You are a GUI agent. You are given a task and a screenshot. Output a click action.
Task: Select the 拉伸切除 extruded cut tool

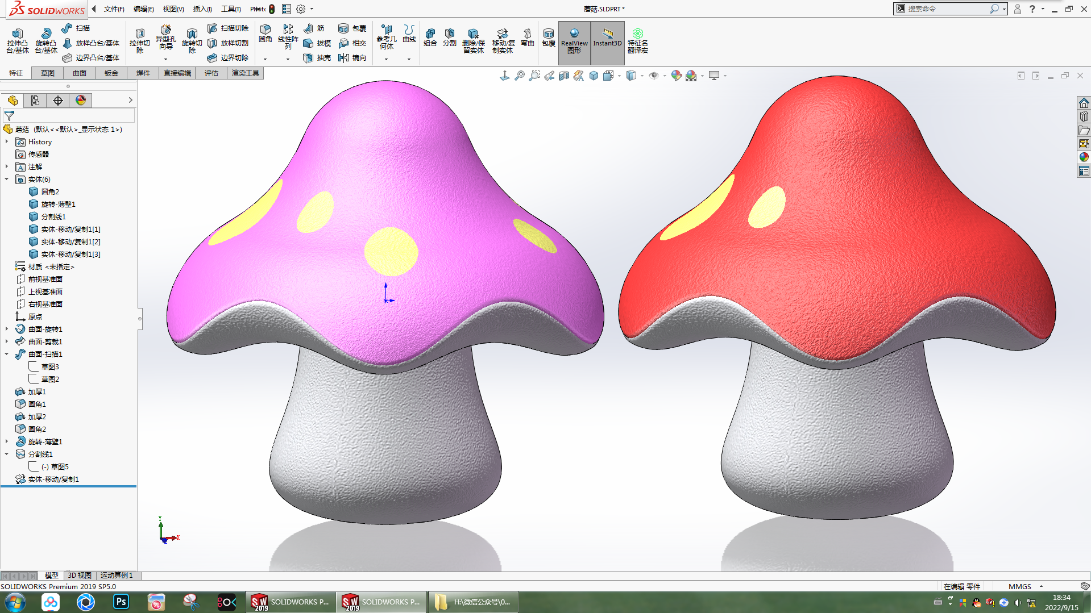(140, 40)
